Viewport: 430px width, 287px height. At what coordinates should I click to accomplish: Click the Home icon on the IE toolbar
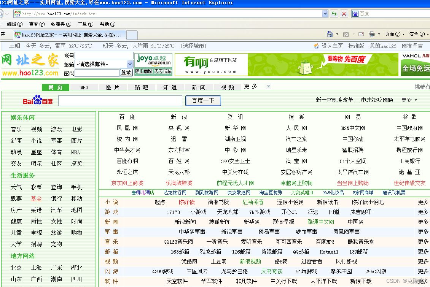tap(330, 34)
